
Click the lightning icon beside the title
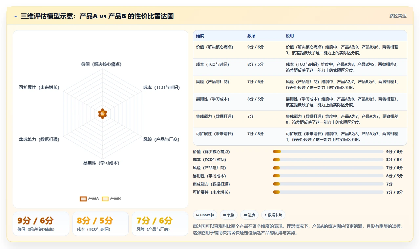(x=16, y=16)
